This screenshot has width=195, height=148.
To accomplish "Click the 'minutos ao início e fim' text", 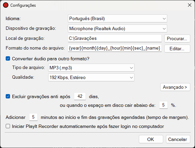I will (x=115, y=118).
